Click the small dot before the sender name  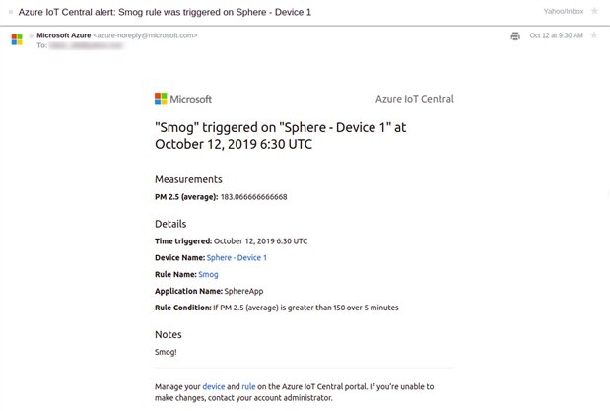31,35
